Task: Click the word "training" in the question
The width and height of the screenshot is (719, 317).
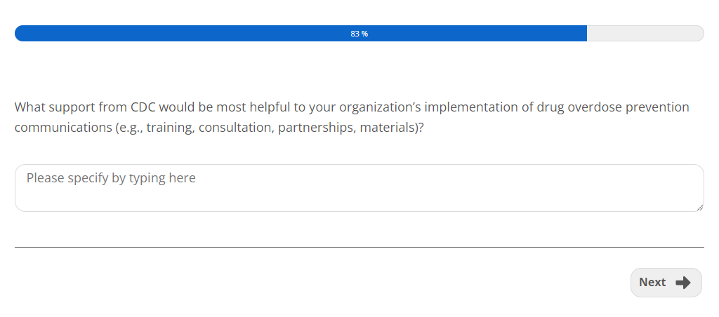Action: tap(170, 129)
